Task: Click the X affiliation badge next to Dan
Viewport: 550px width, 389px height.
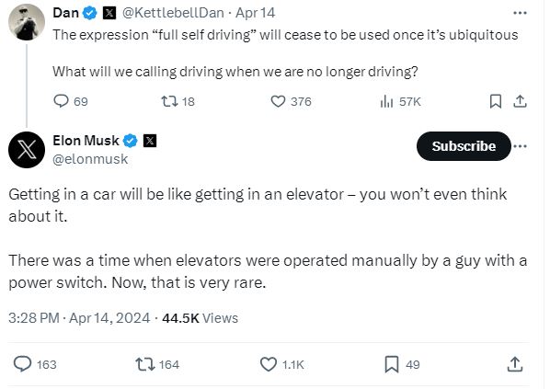Action: pyautogui.click(x=109, y=13)
